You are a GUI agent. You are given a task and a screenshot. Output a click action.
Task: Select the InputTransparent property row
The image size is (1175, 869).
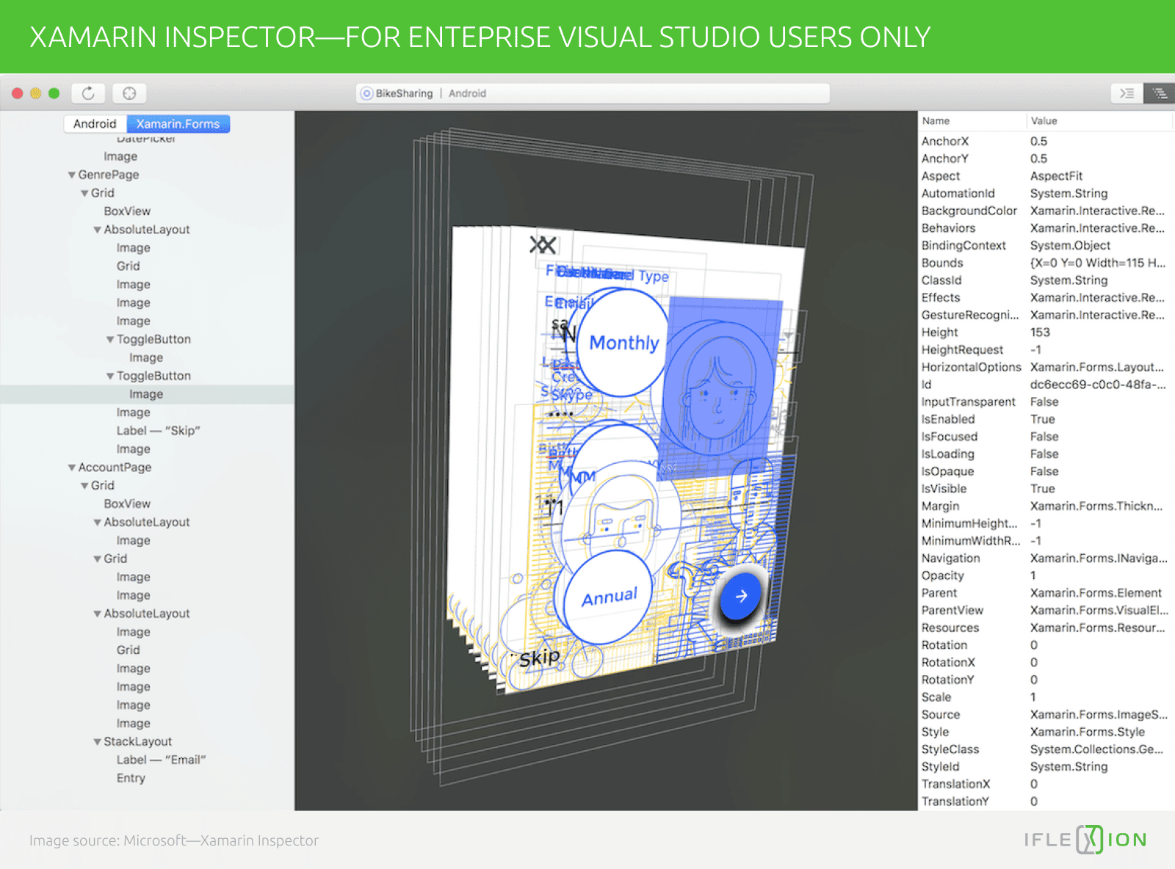click(1046, 402)
